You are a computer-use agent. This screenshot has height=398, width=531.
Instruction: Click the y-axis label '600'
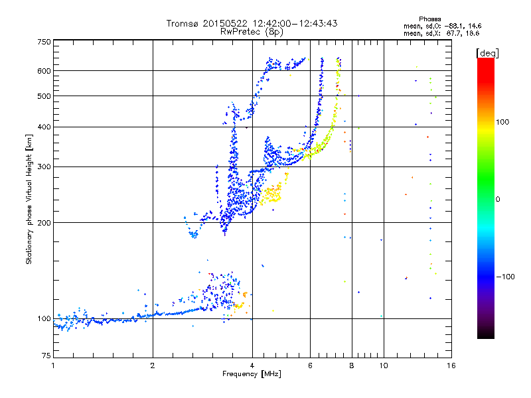coord(44,71)
